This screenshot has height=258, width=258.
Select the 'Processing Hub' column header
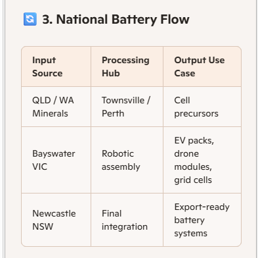pyautogui.click(x=127, y=66)
